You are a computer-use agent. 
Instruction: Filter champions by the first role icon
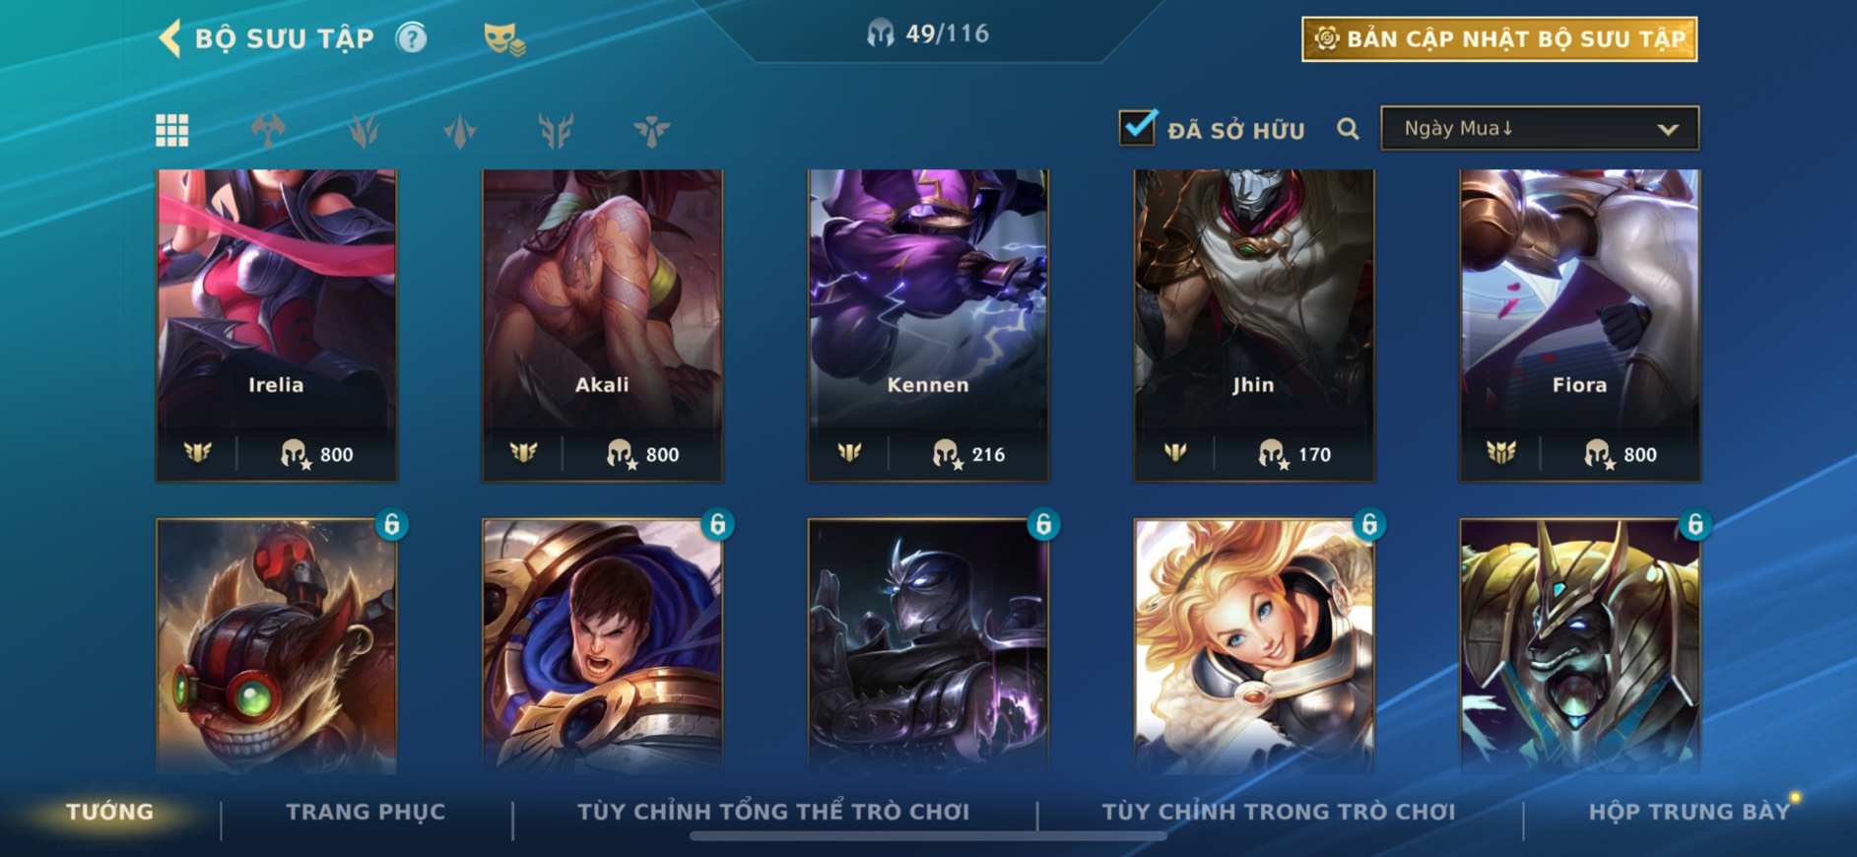pyautogui.click(x=268, y=130)
